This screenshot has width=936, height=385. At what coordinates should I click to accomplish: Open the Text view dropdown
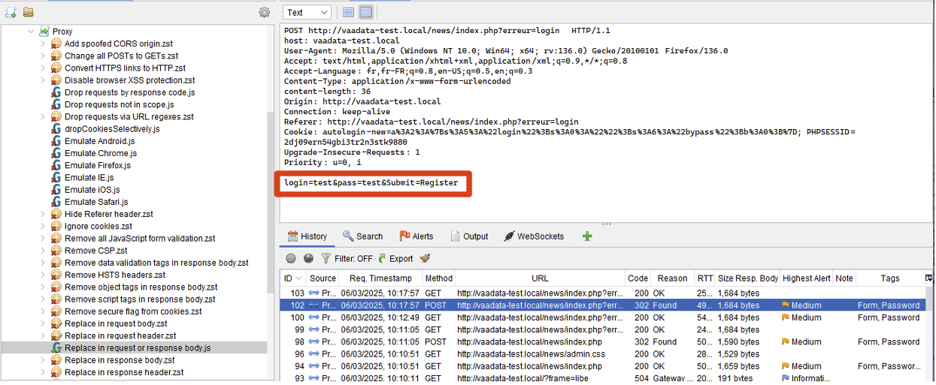[x=307, y=12]
